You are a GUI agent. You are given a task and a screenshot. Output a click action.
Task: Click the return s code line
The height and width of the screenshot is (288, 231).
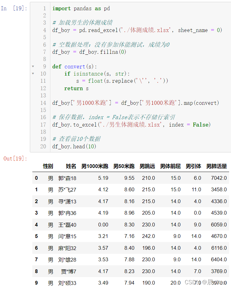pyautogui.click(x=76, y=88)
